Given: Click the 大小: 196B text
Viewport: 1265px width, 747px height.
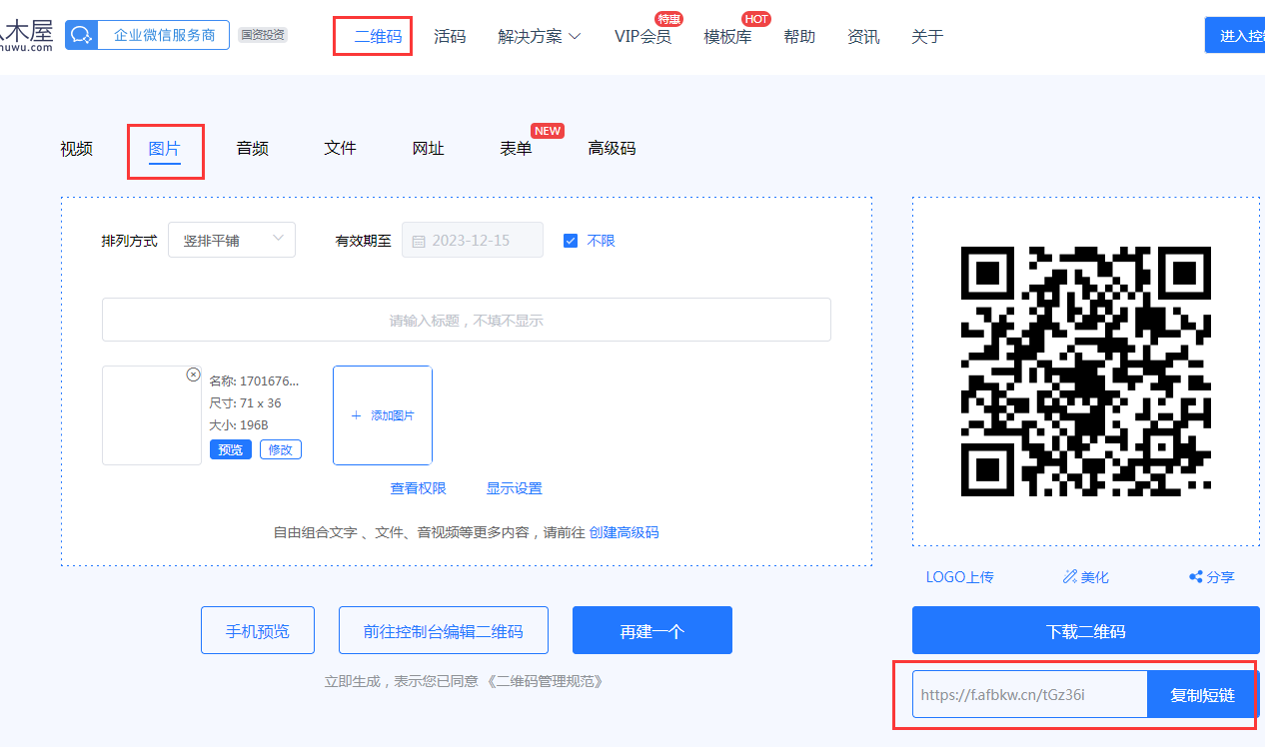Looking at the screenshot, I should [x=239, y=424].
